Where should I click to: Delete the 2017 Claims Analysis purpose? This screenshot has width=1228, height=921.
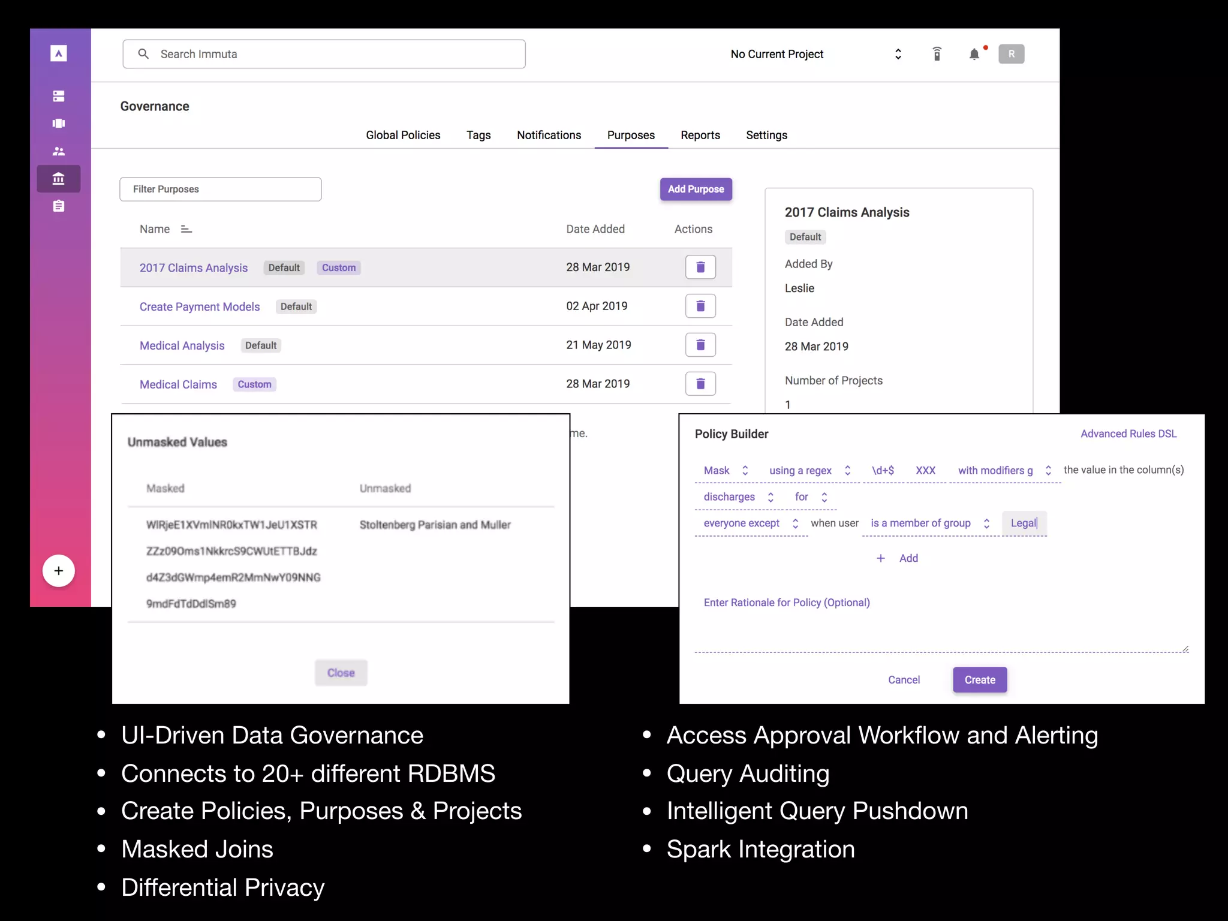(x=700, y=267)
